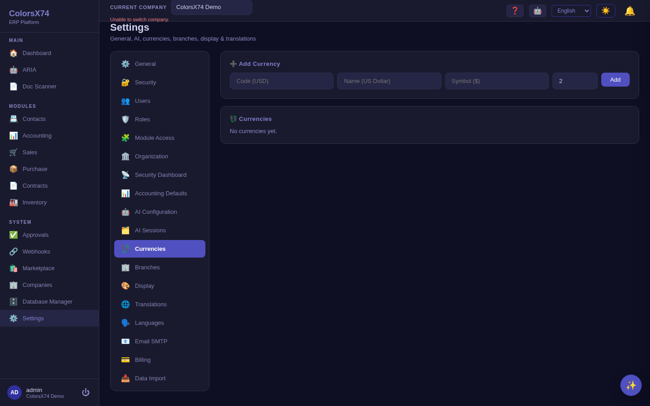Open the English language dropdown
The image size is (650, 406).
(x=571, y=11)
